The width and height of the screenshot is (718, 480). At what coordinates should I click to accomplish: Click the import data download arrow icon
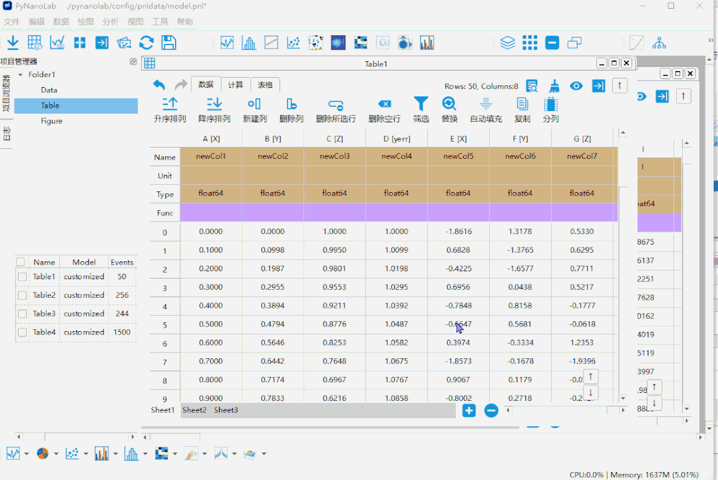point(13,43)
